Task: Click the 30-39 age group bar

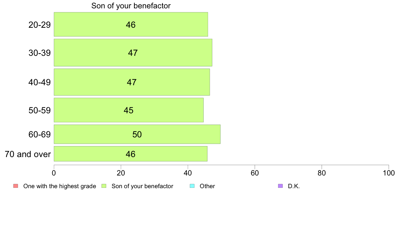Action: [133, 52]
